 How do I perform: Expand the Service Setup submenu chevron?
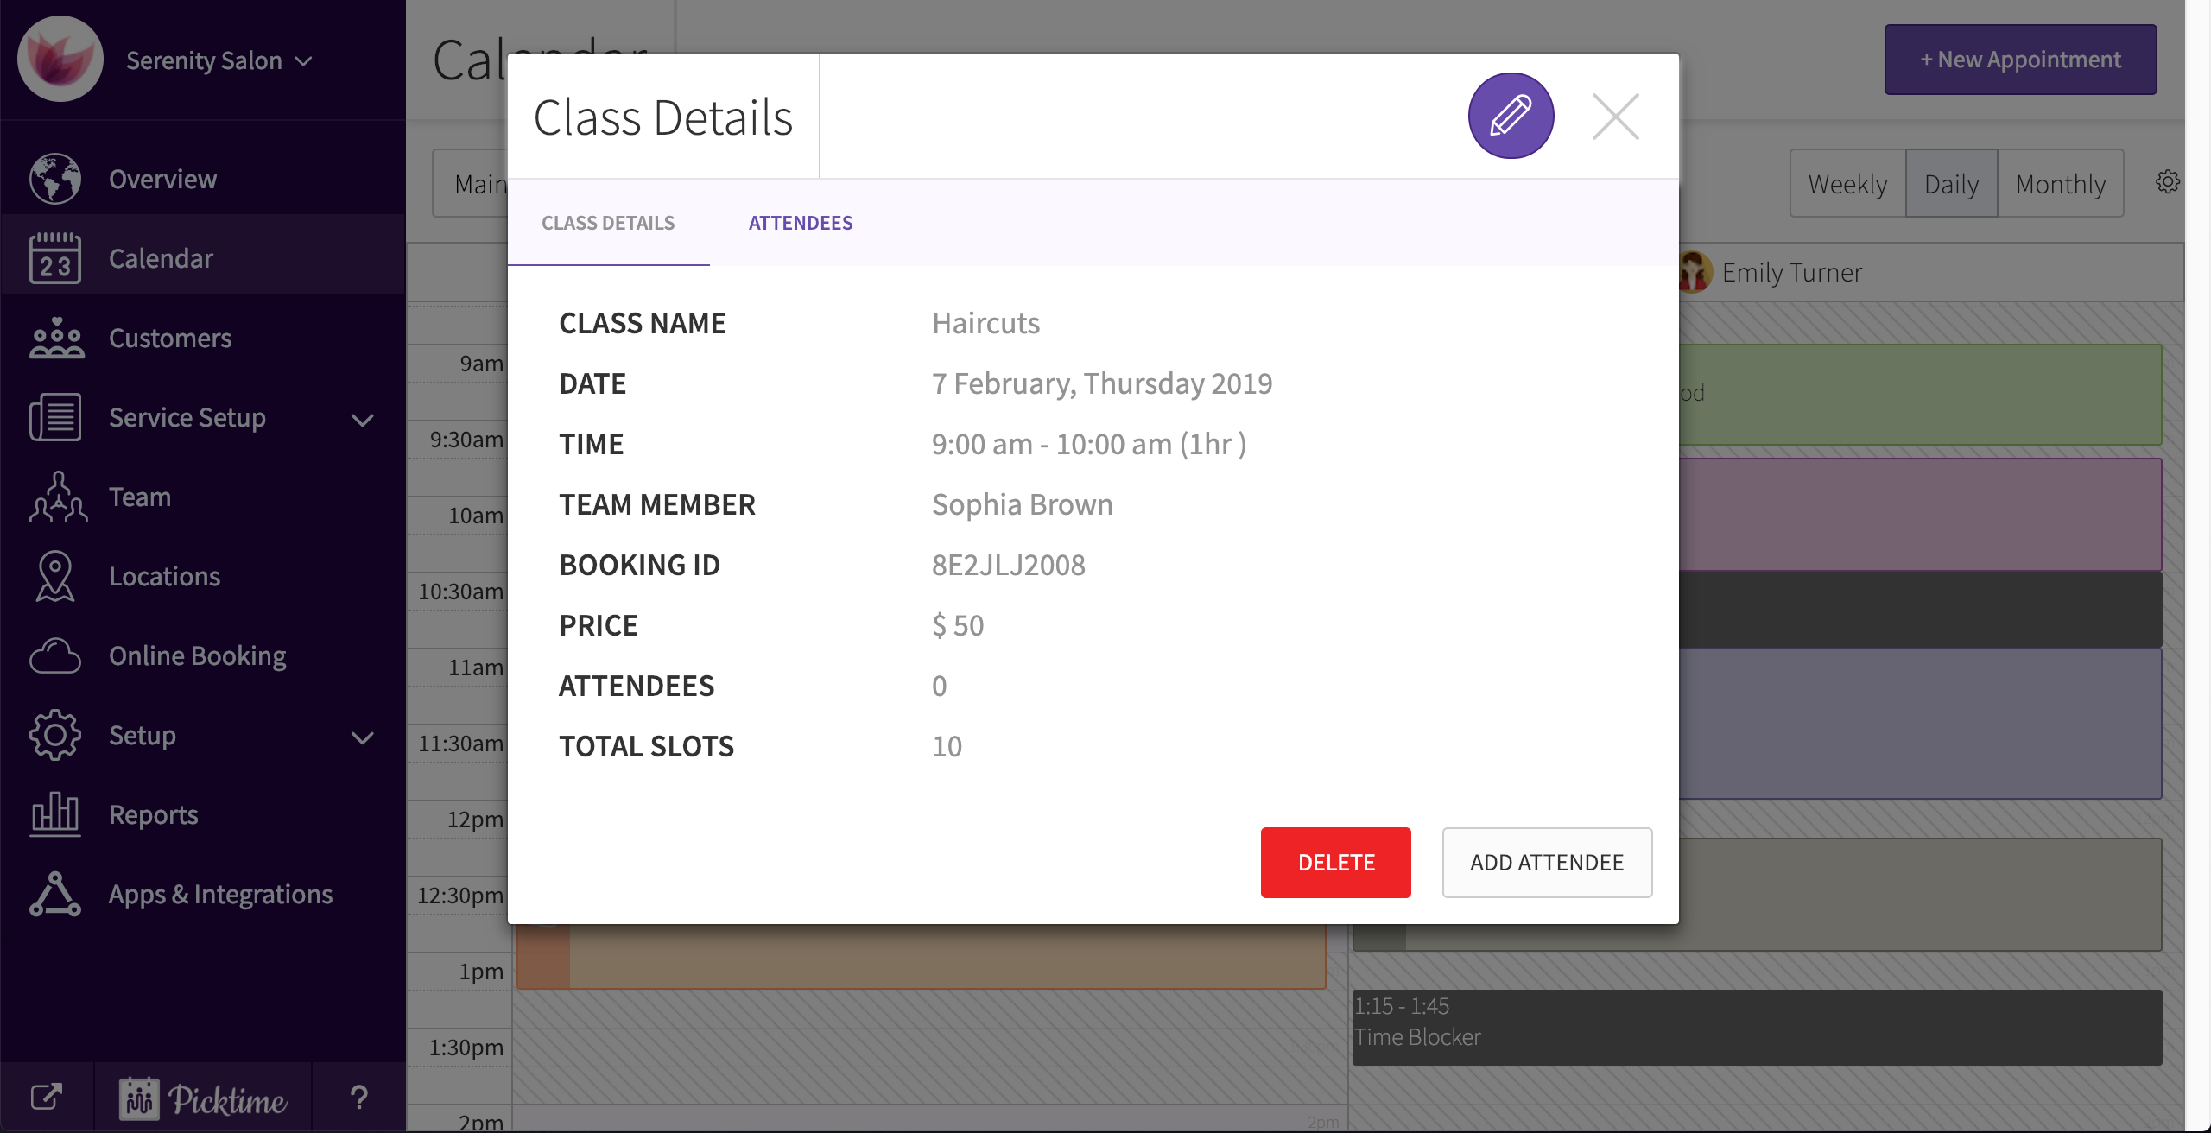[363, 419]
